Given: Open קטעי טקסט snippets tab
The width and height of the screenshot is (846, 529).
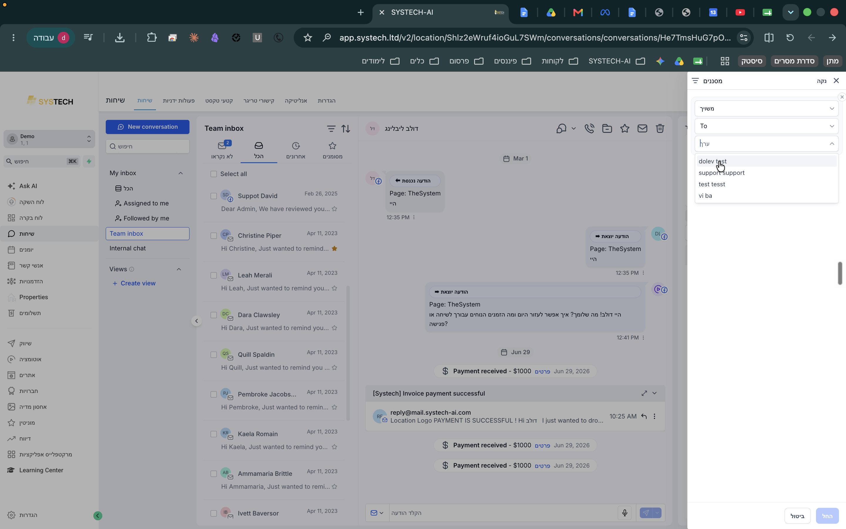Looking at the screenshot, I should pos(219,101).
